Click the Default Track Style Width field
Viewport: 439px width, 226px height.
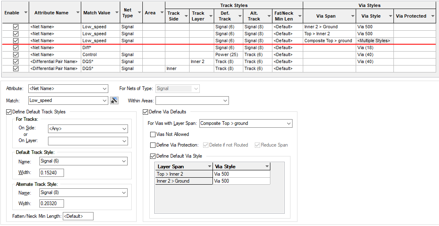coord(52,172)
